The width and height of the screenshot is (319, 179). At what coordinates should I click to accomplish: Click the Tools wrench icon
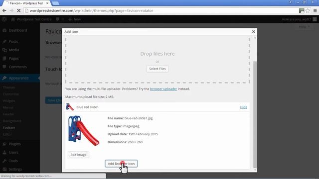[x=4, y=161]
